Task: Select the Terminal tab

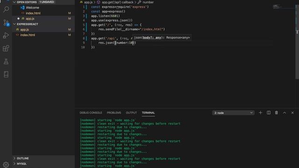Action: [x=148, y=113]
